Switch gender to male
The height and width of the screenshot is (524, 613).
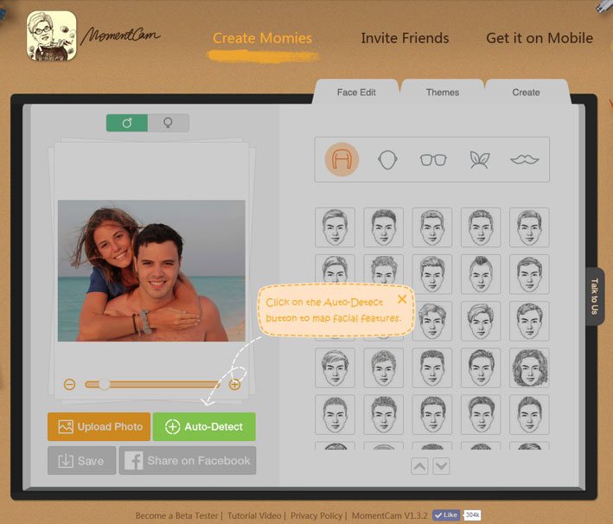(127, 123)
